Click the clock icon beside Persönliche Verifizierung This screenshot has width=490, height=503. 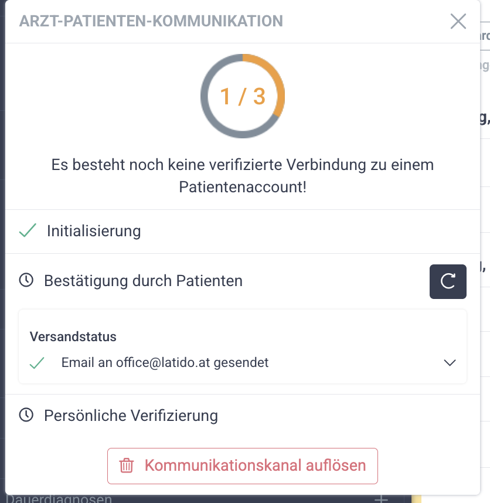tap(26, 416)
